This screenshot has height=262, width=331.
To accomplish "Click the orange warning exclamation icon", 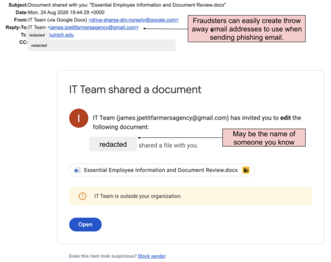I will point(83,196).
